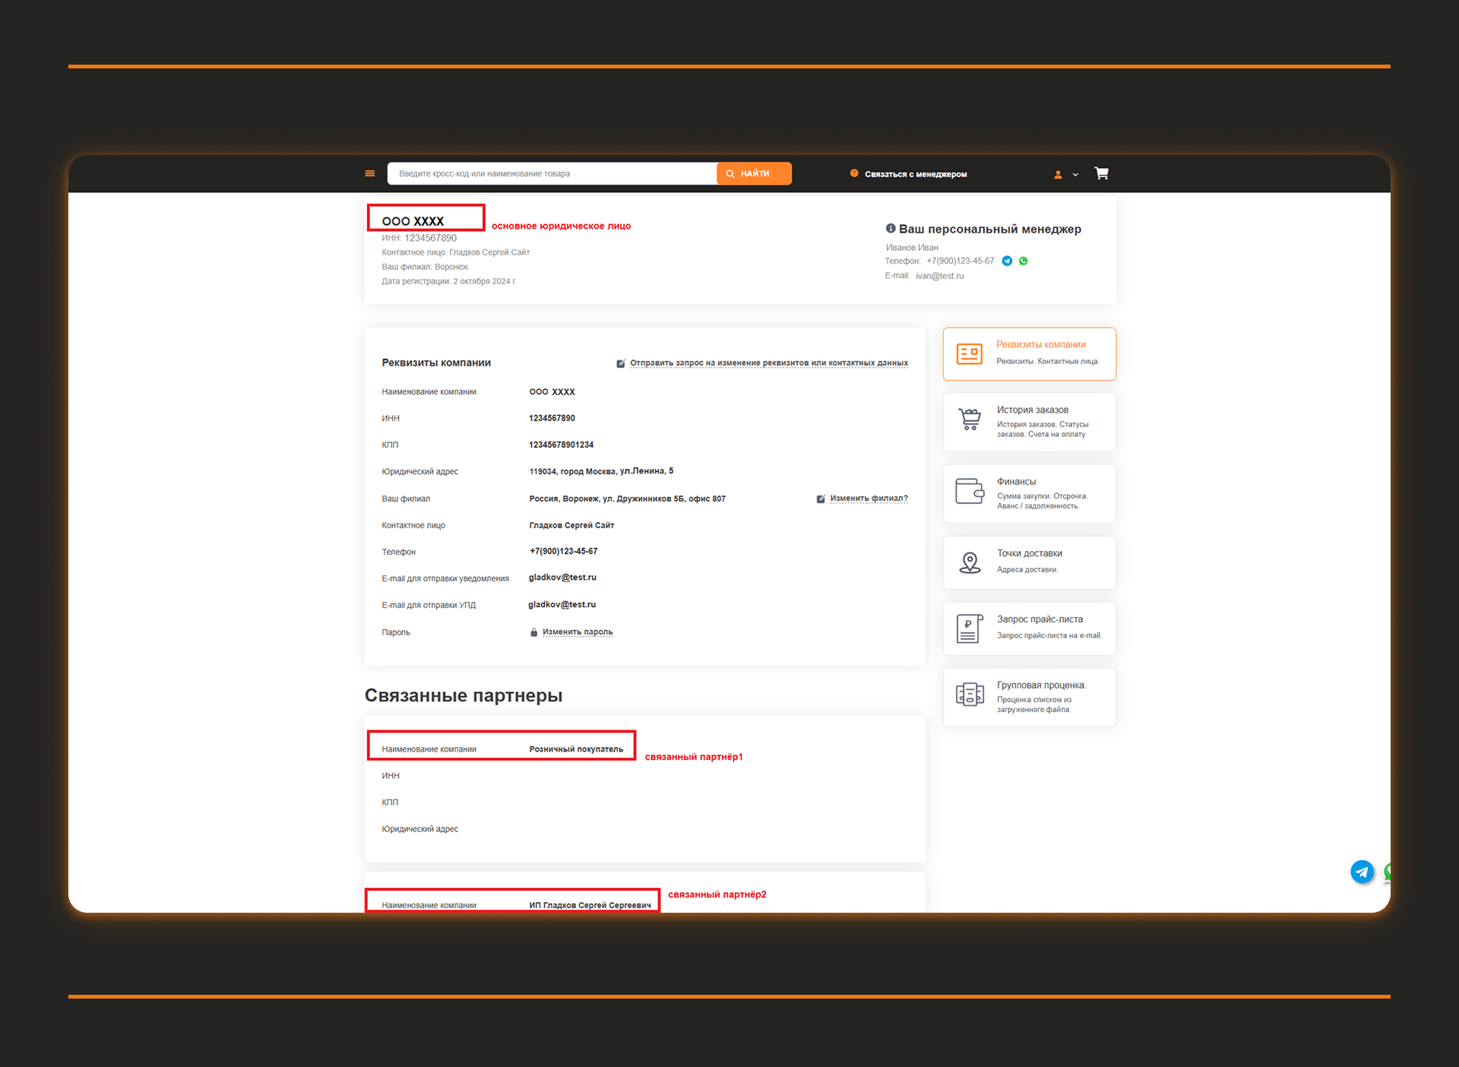Click the shopping cart icon
The height and width of the screenshot is (1067, 1459).
pos(1101,173)
